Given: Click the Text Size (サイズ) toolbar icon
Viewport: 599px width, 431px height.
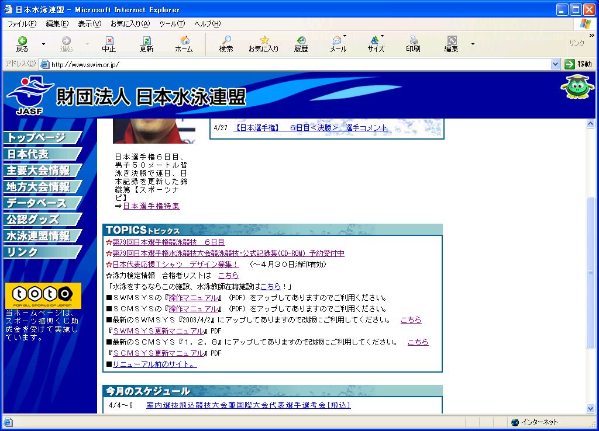Looking at the screenshot, I should (x=376, y=44).
